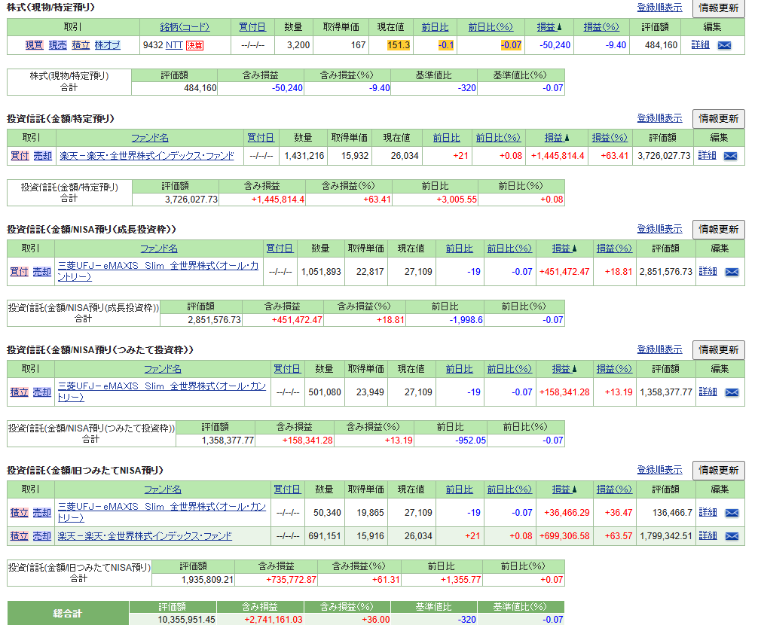Click 登録順表示 in the NISA つみたて投資枠 section
The width and height of the screenshot is (758, 625).
coord(659,349)
